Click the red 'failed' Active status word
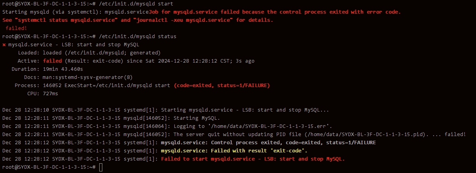The width and height of the screenshot is (476, 173). 52,61
